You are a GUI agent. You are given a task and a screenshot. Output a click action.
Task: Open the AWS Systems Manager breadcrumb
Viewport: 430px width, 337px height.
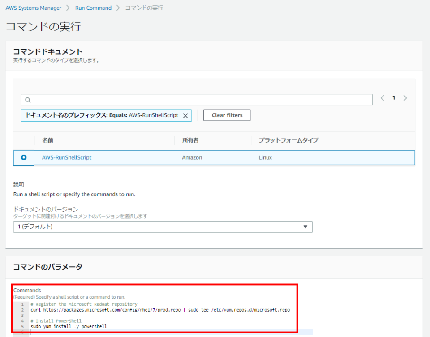[33, 8]
